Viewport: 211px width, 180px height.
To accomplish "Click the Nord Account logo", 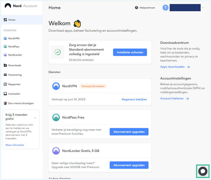I will tap(21, 6).
